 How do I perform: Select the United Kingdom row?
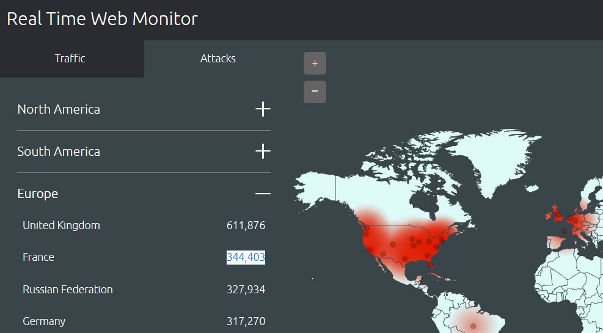(x=61, y=225)
